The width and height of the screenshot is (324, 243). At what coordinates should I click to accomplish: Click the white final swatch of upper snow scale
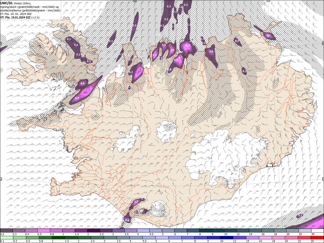(317, 231)
